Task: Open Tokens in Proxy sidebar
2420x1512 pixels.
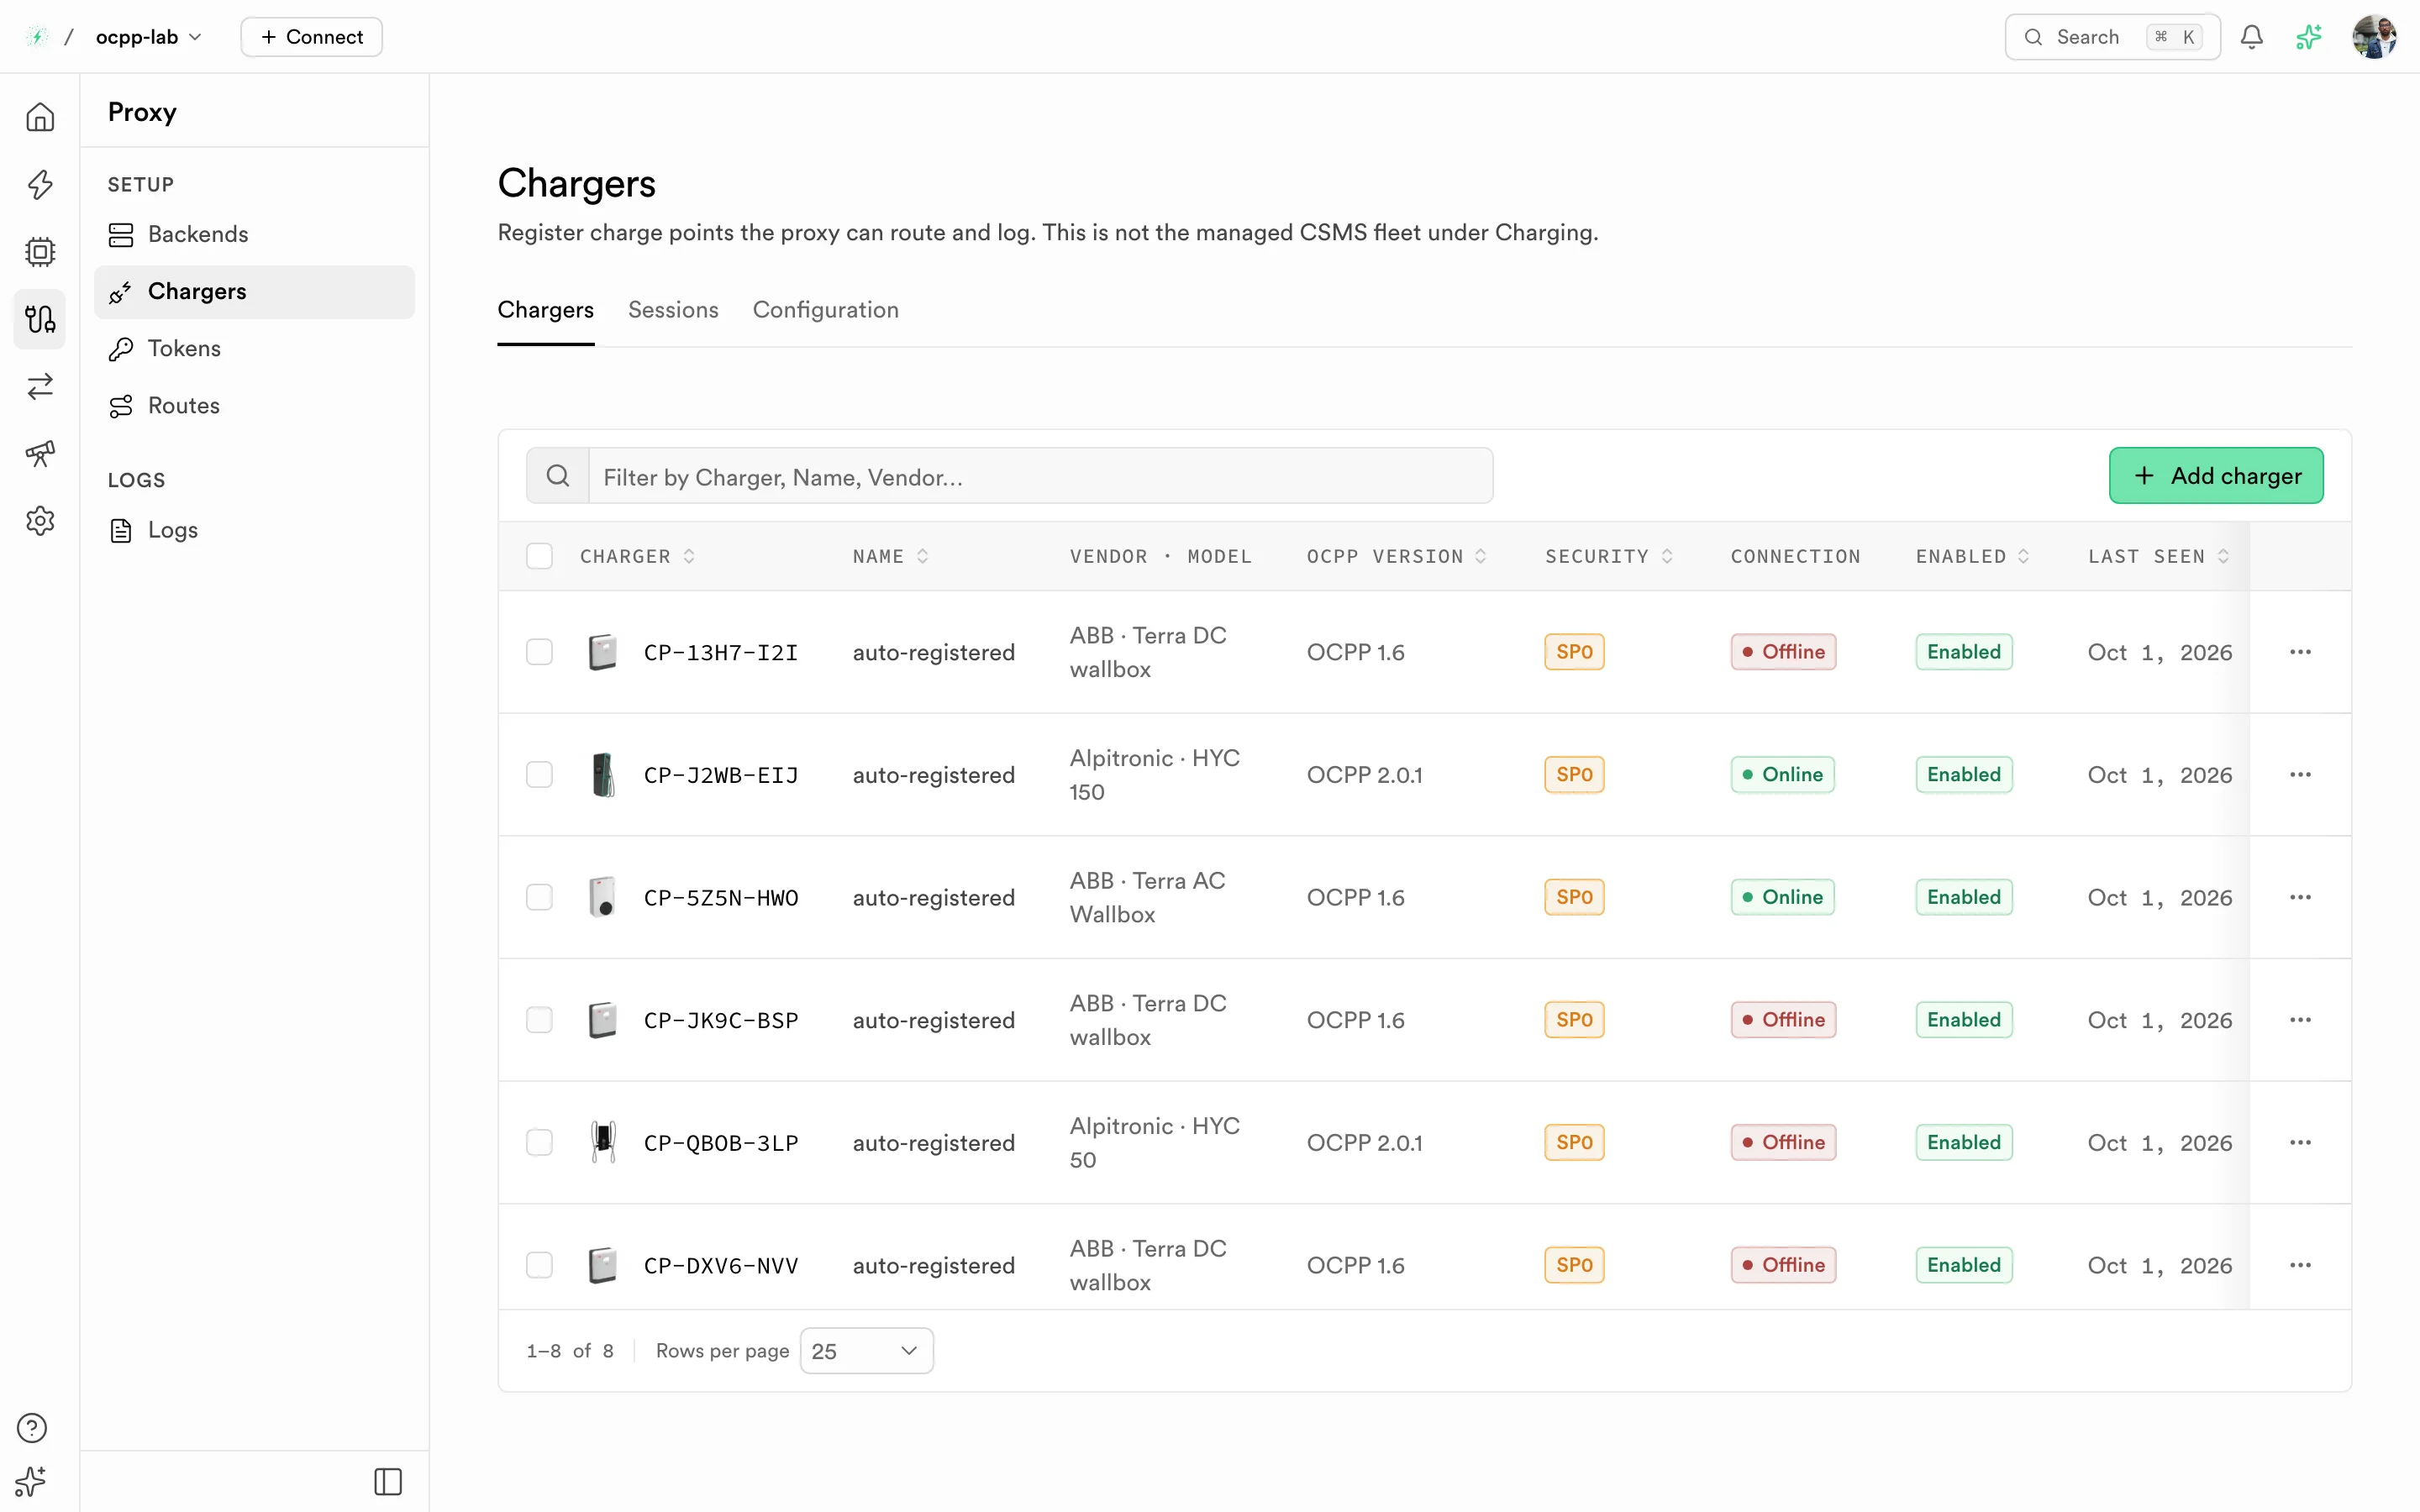Action: click(x=254, y=348)
